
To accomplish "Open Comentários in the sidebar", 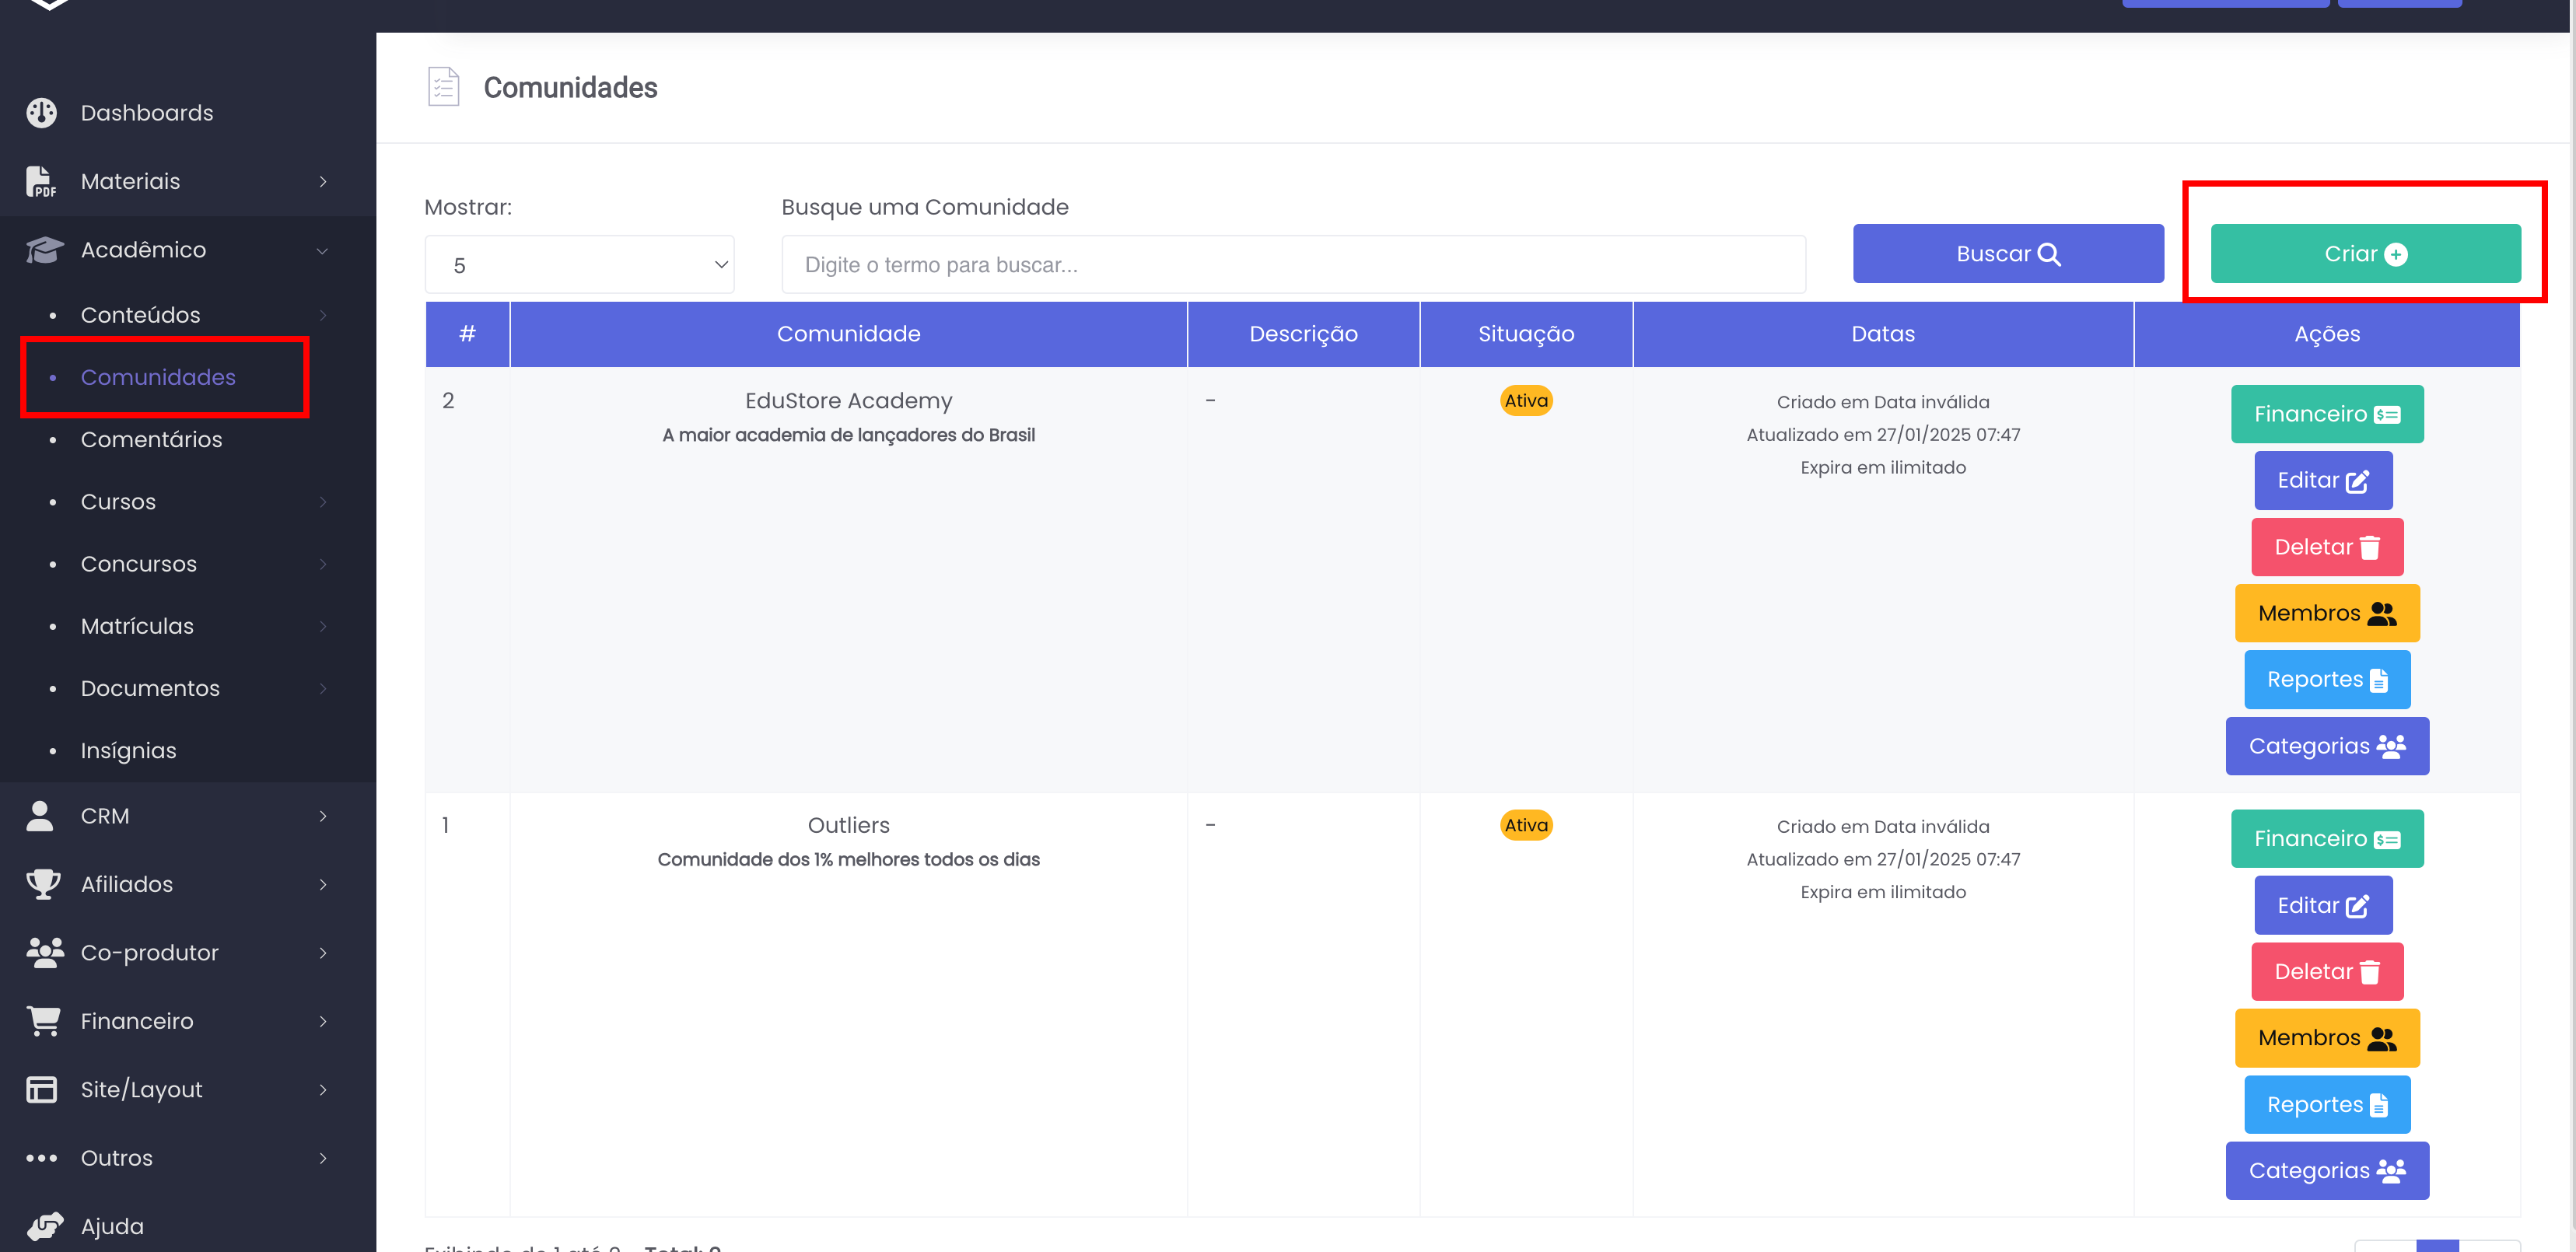I will coord(152,439).
